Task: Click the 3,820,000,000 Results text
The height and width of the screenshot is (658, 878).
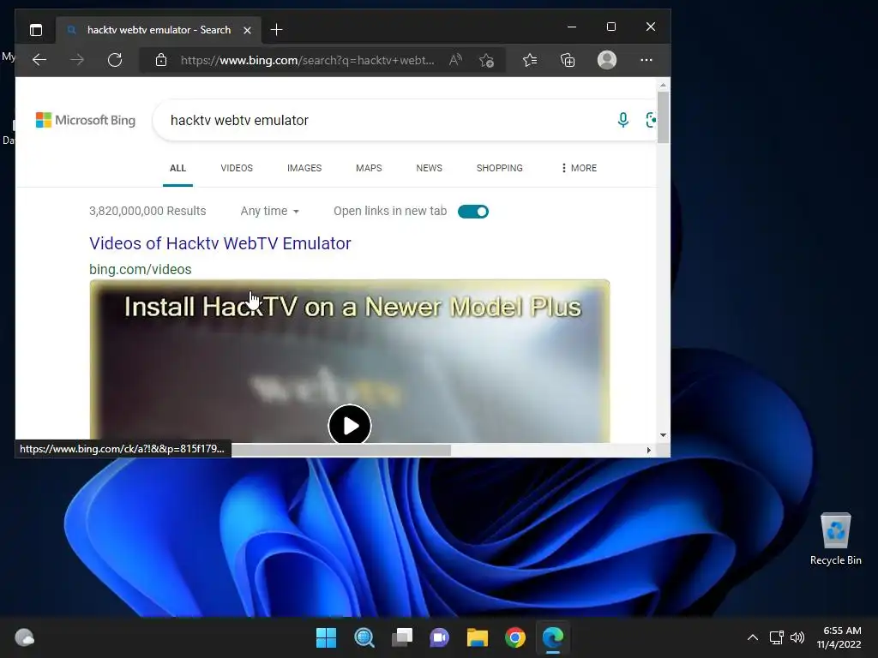Action: point(147,211)
